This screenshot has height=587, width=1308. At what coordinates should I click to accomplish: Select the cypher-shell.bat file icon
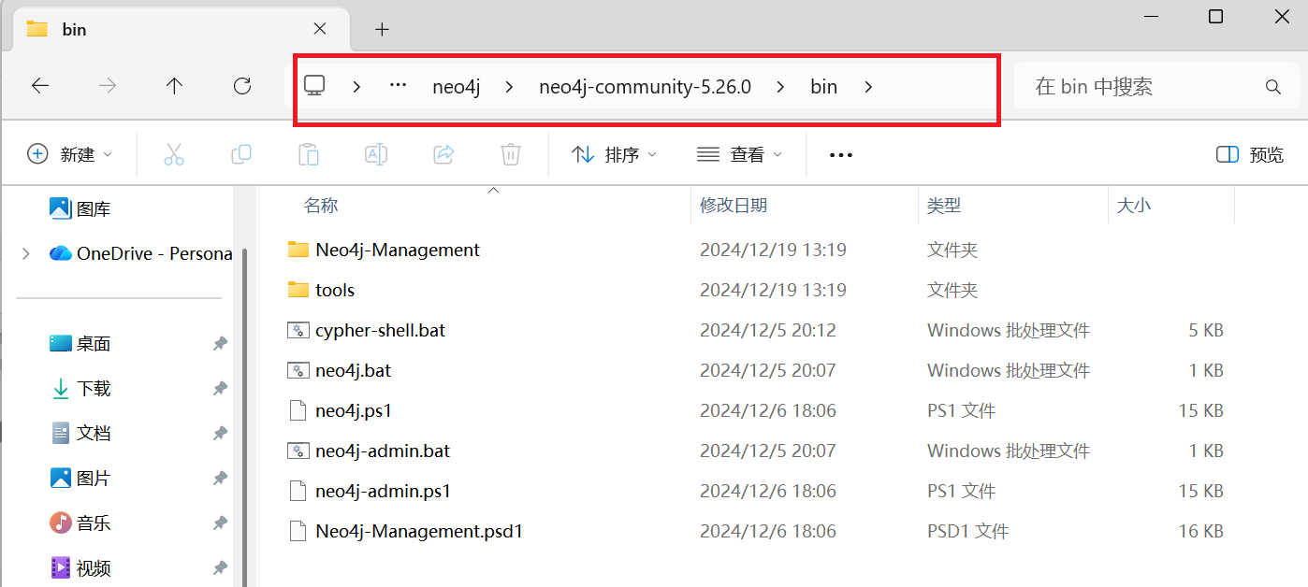point(298,330)
